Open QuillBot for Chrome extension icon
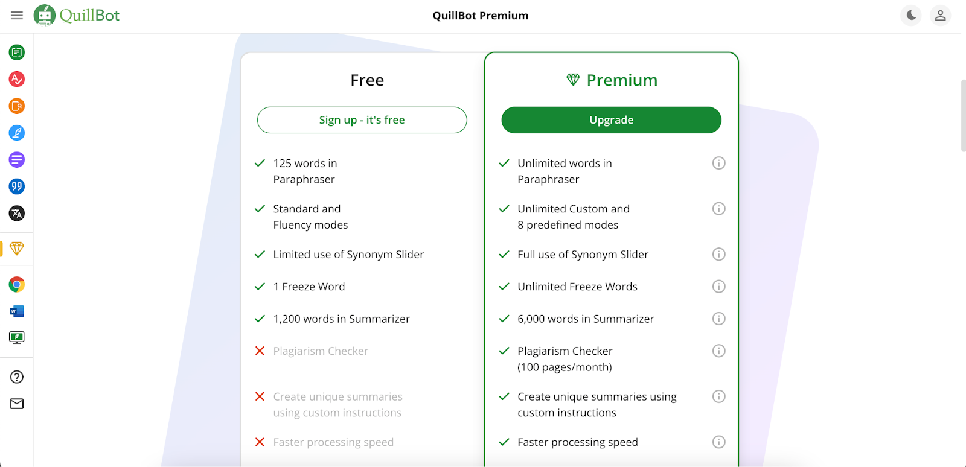Viewport: 966px width, 467px height. [x=17, y=284]
